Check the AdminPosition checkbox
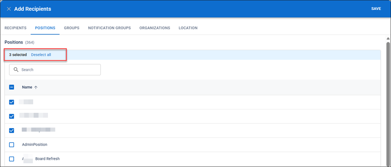 [x=11, y=145]
